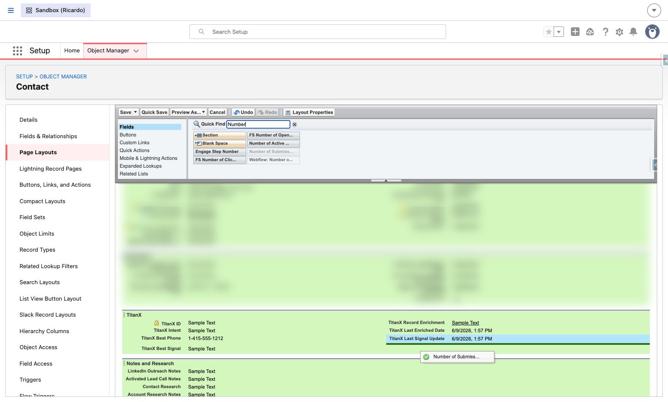This screenshot has width=668, height=402.
Task: Open the Trailhead guidance icon
Action: (x=590, y=32)
